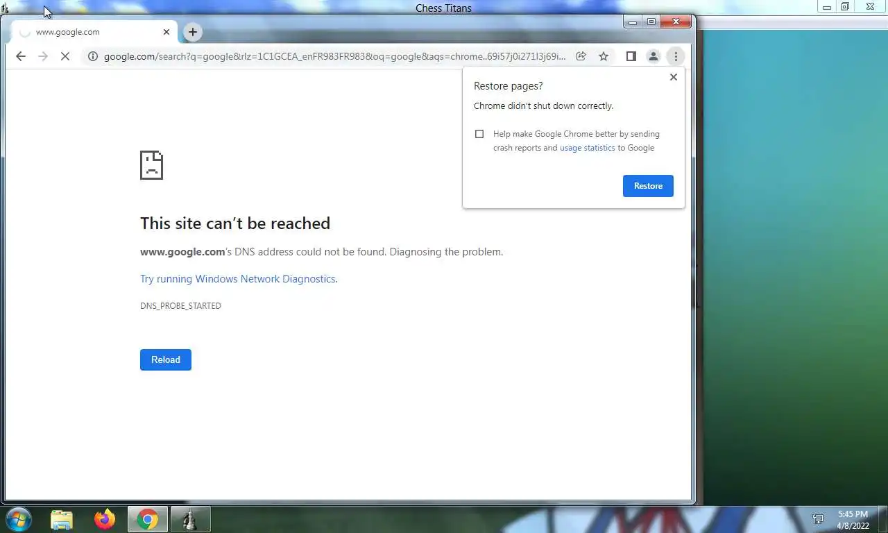Image resolution: width=888 pixels, height=533 pixels.
Task: Go back using Chrome's back arrow
Action: pos(21,56)
